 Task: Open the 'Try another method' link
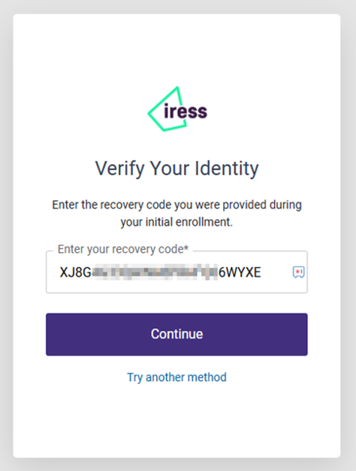coord(176,377)
